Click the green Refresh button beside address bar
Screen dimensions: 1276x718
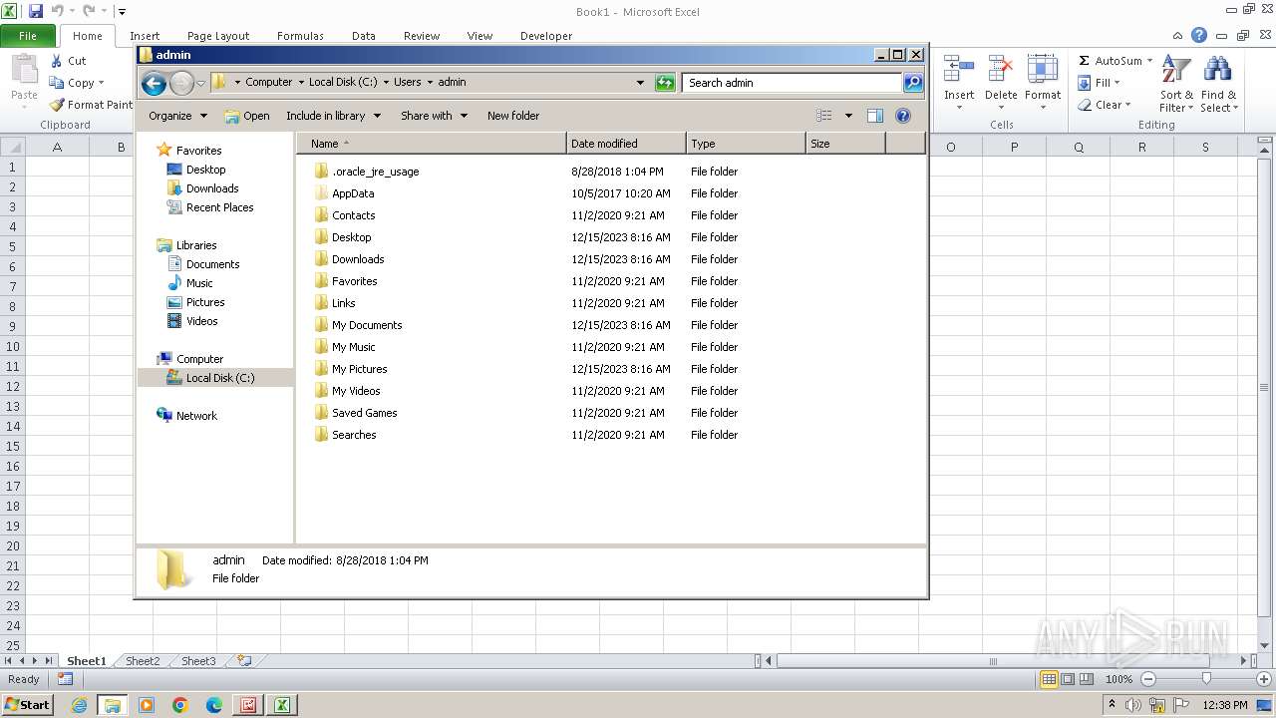(665, 83)
